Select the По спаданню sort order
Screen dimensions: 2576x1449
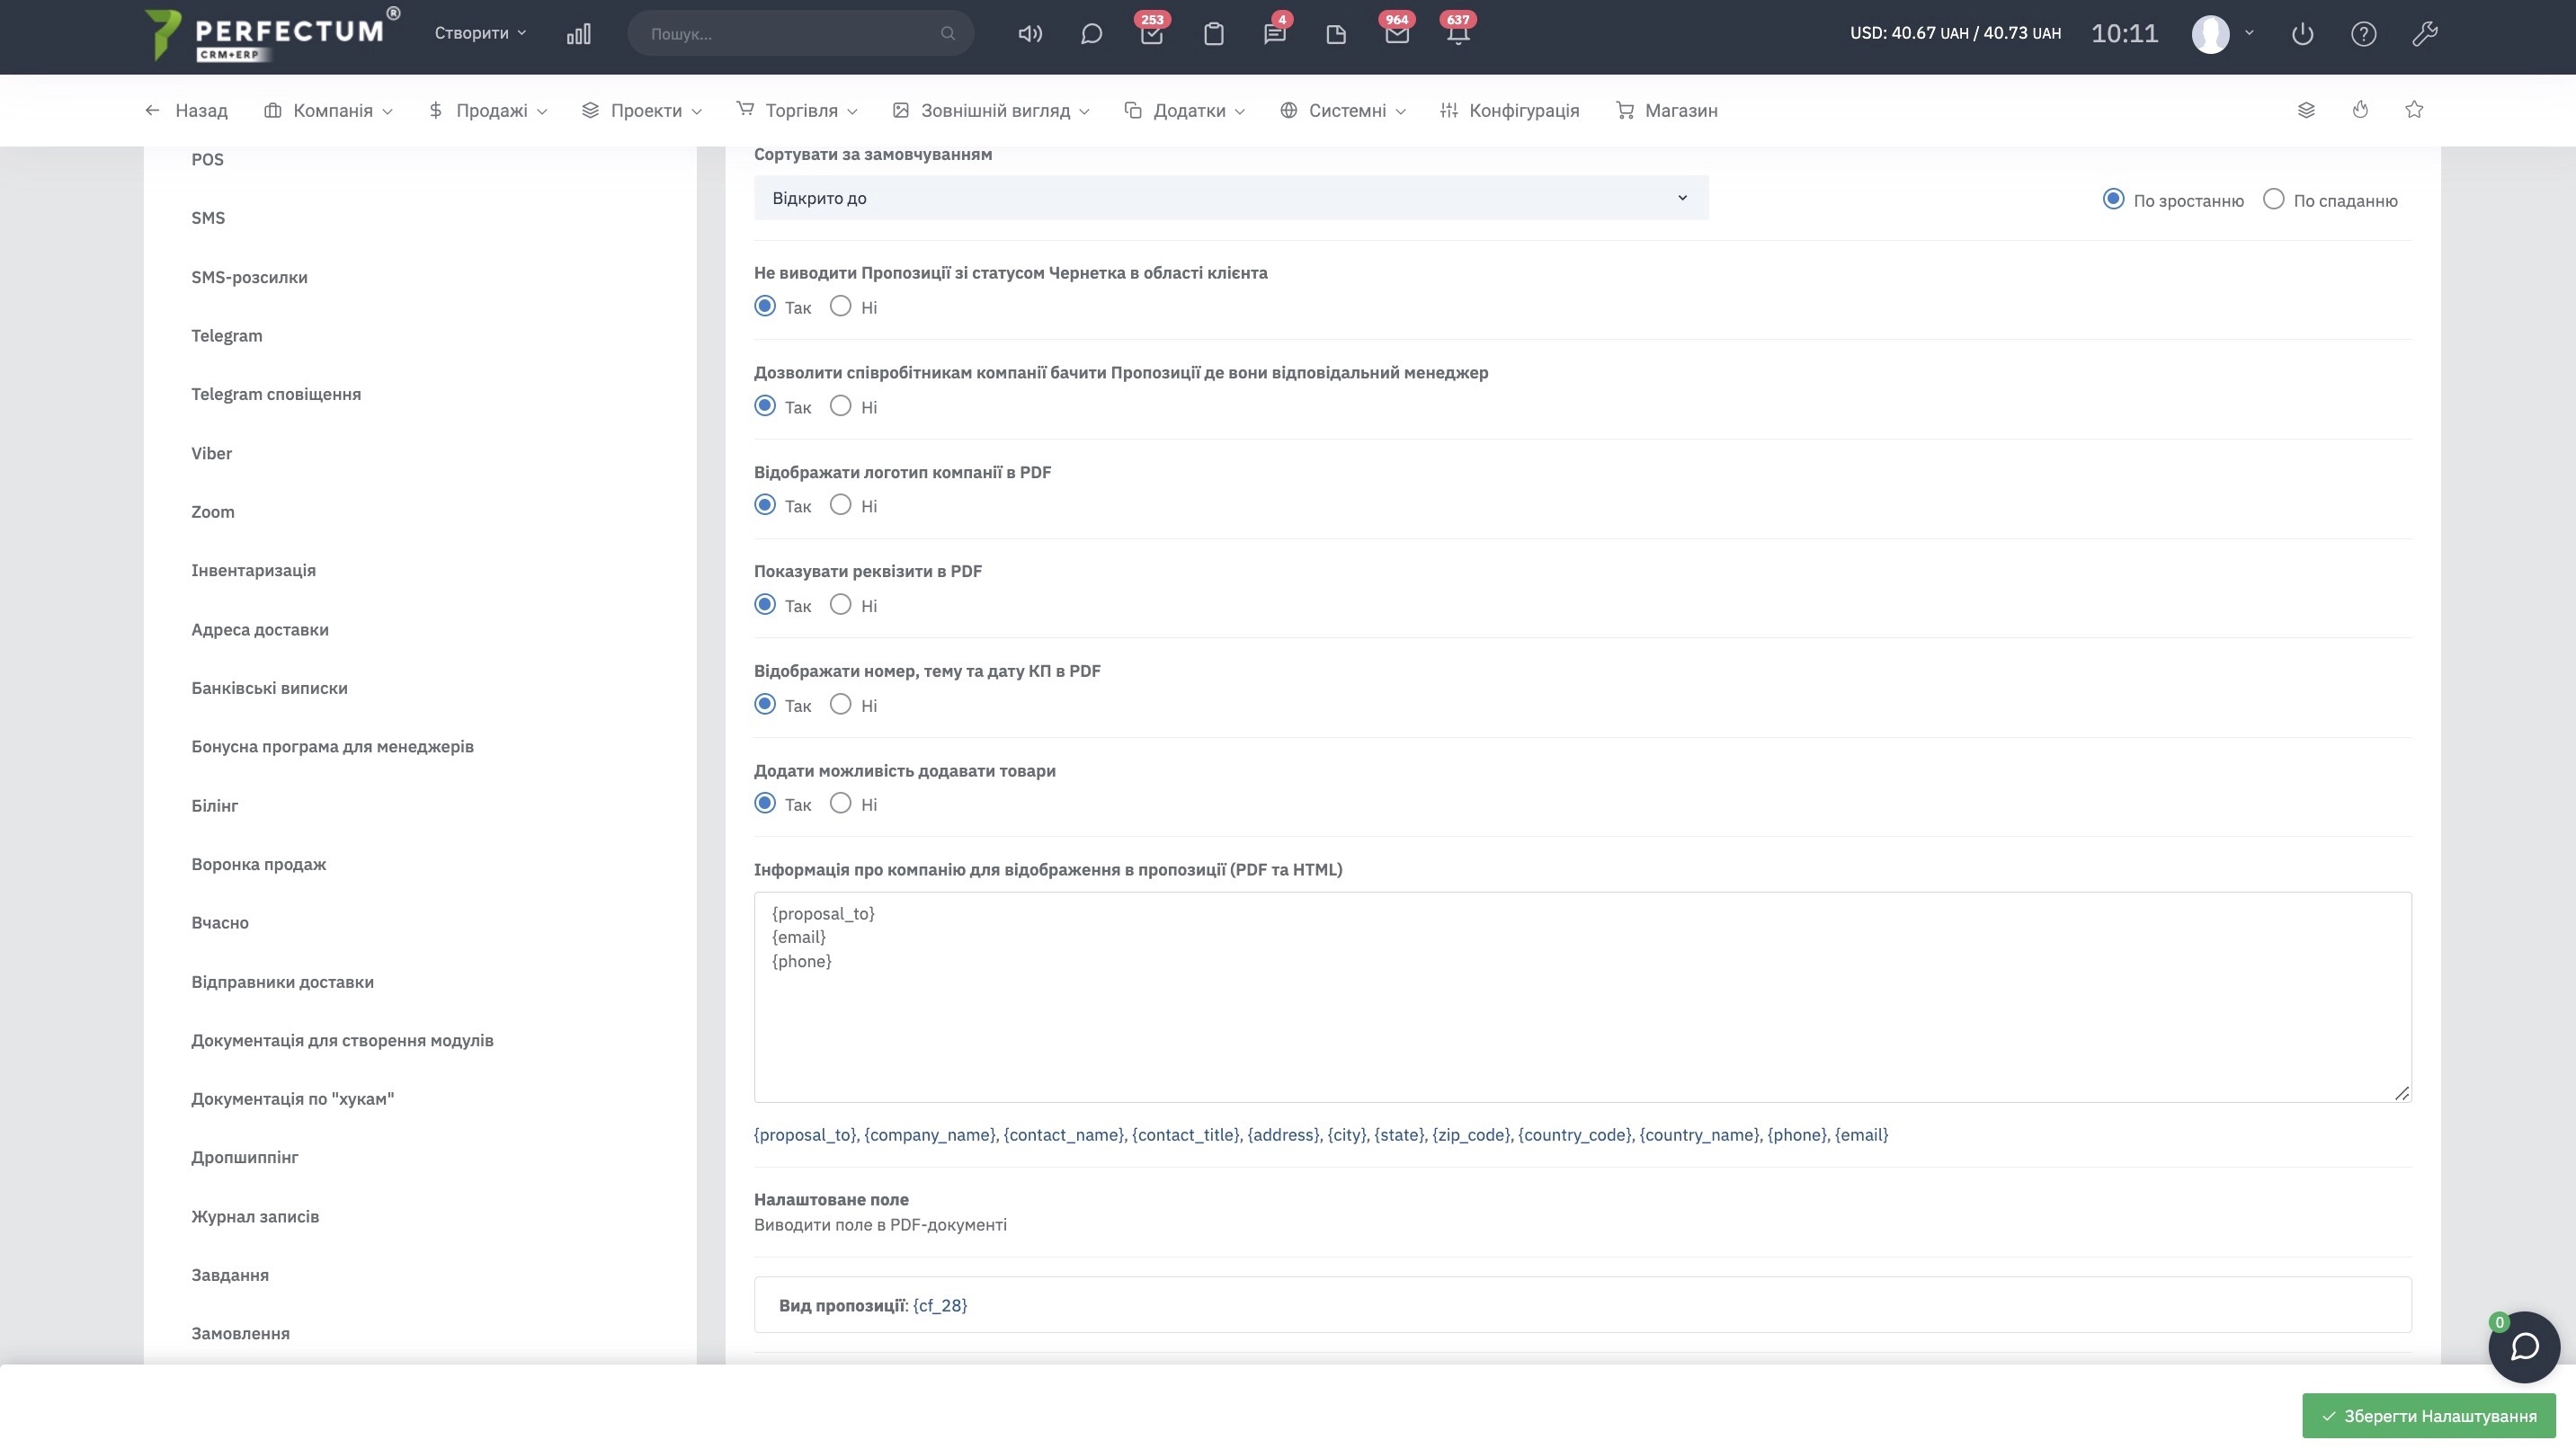pos(2273,199)
